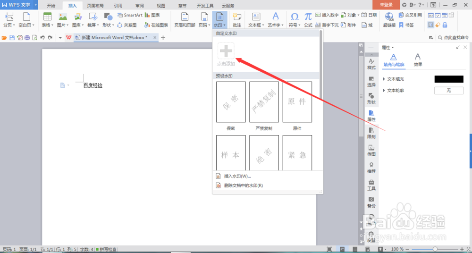Open the 空白页 blank page dropdown
This screenshot has width=472, height=253.
26,20
